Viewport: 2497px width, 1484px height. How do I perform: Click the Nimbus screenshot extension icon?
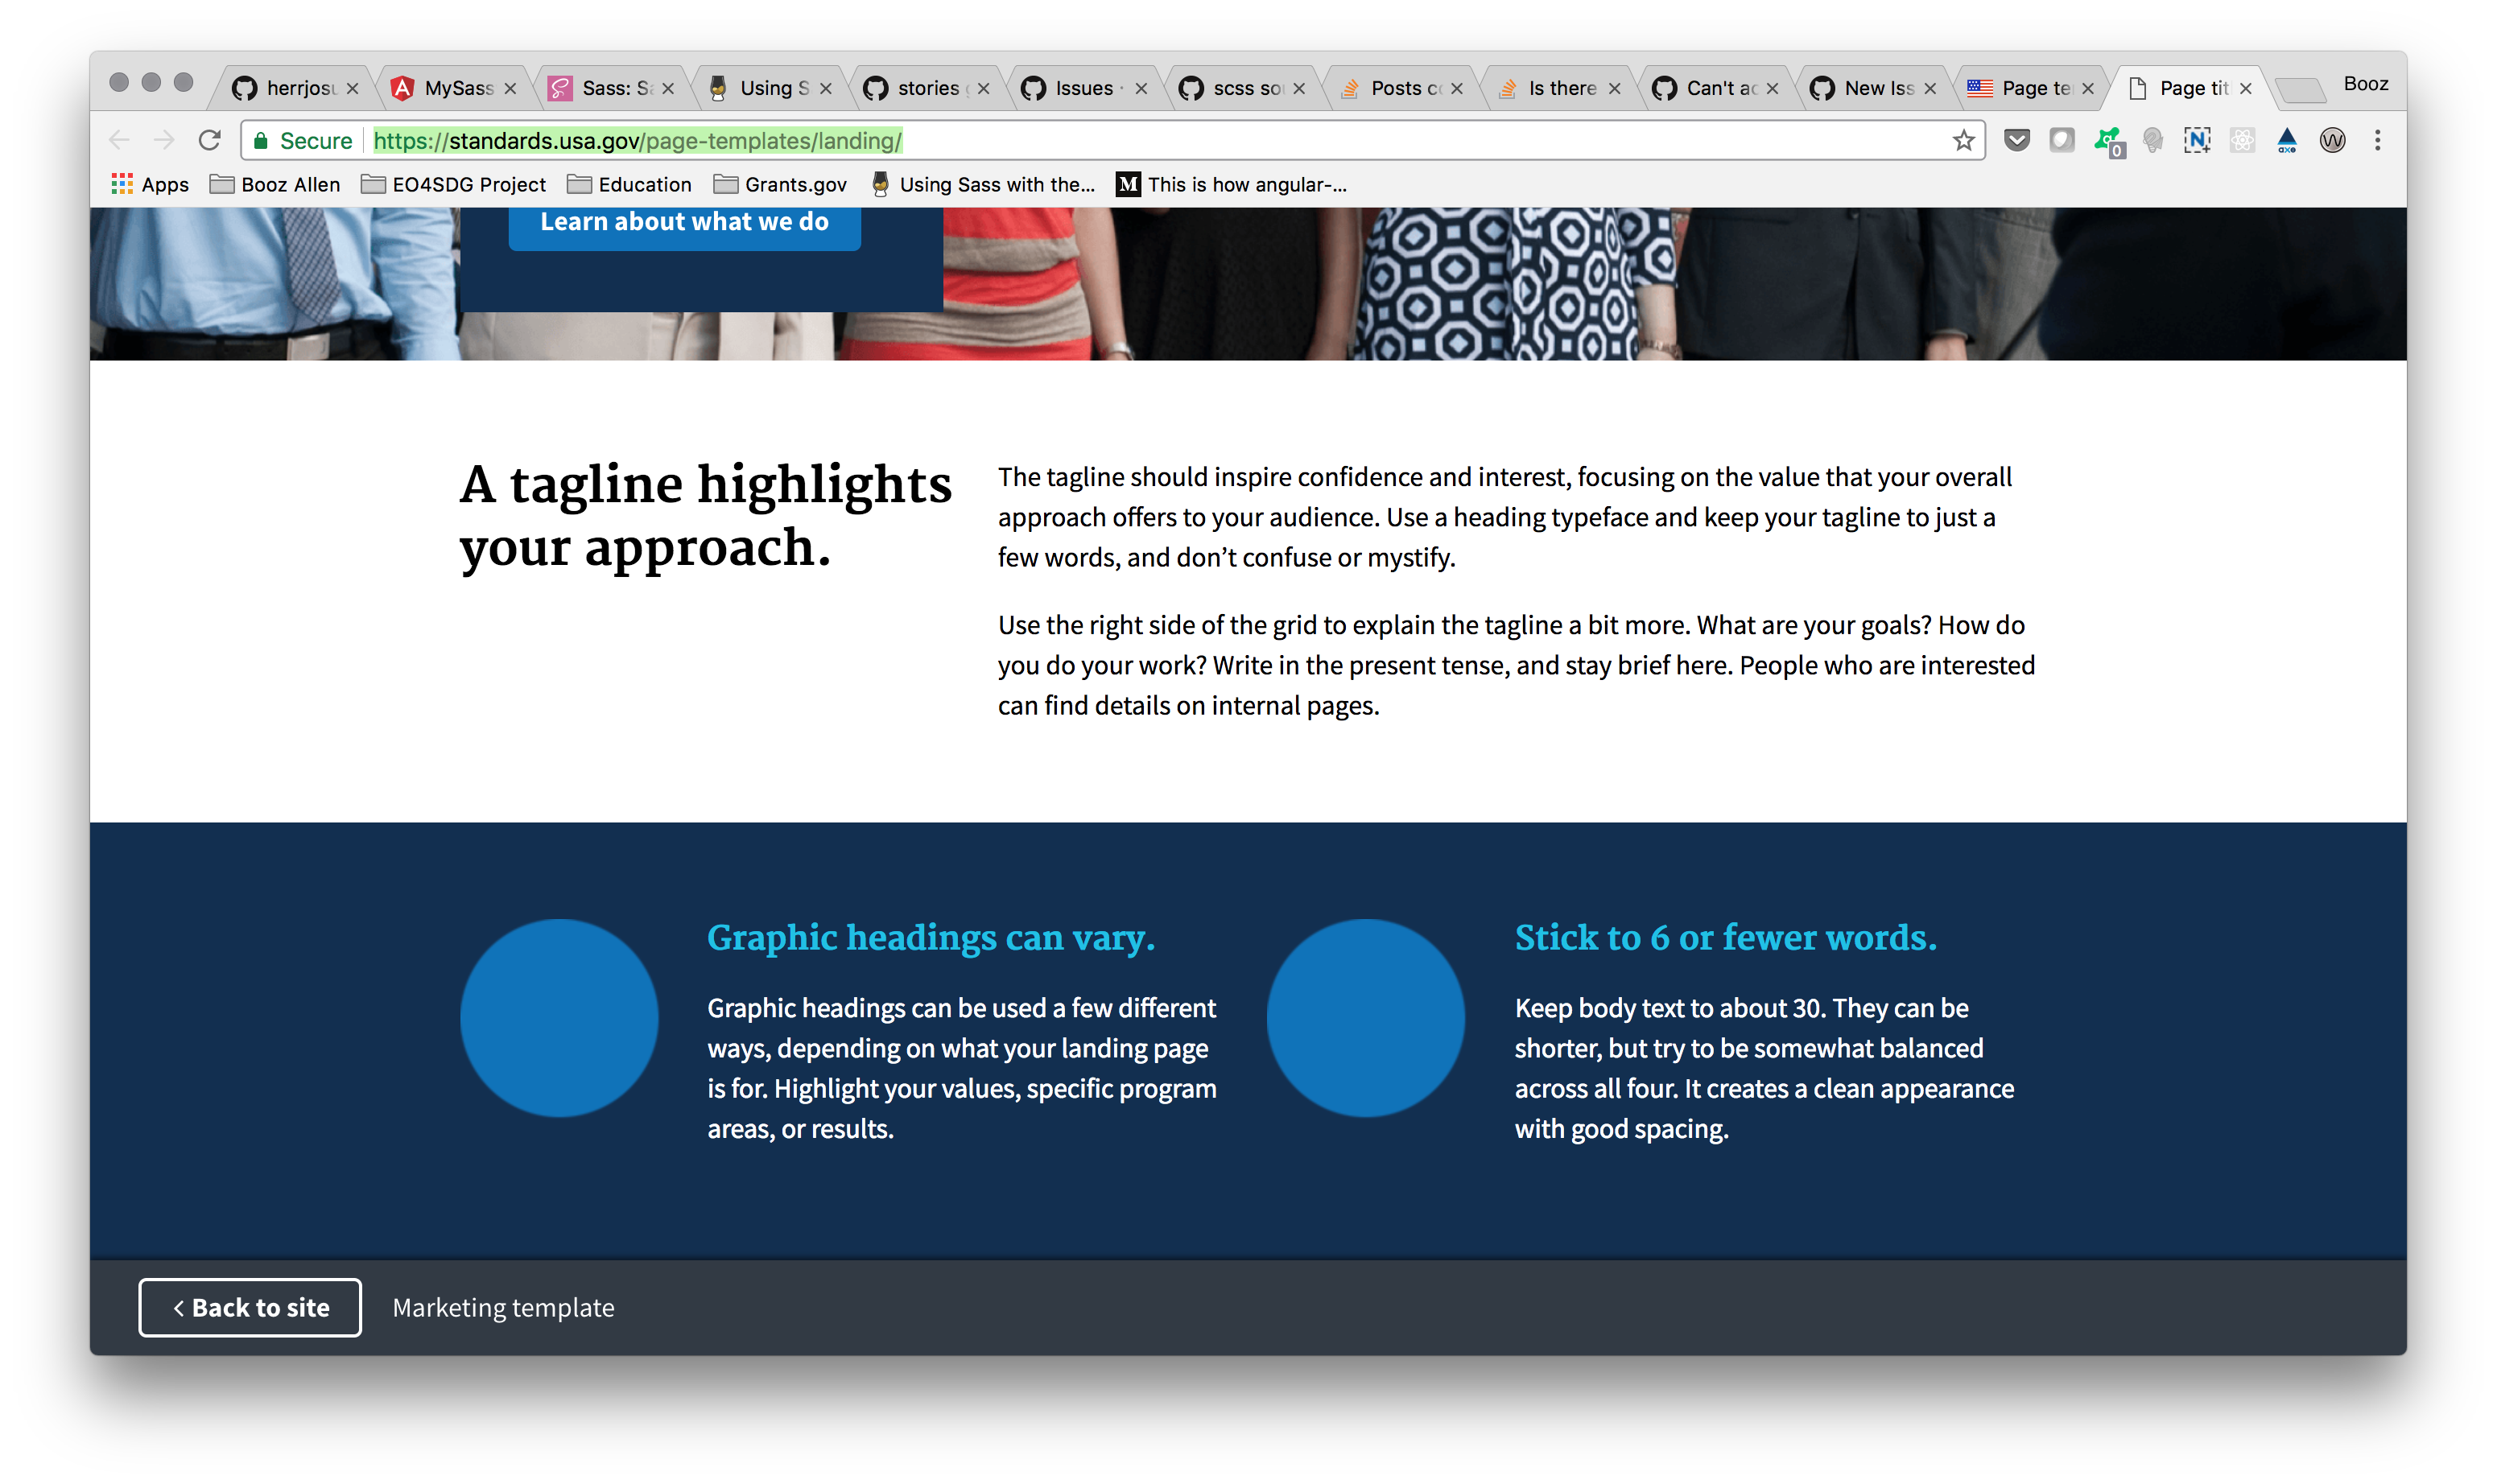2197,140
